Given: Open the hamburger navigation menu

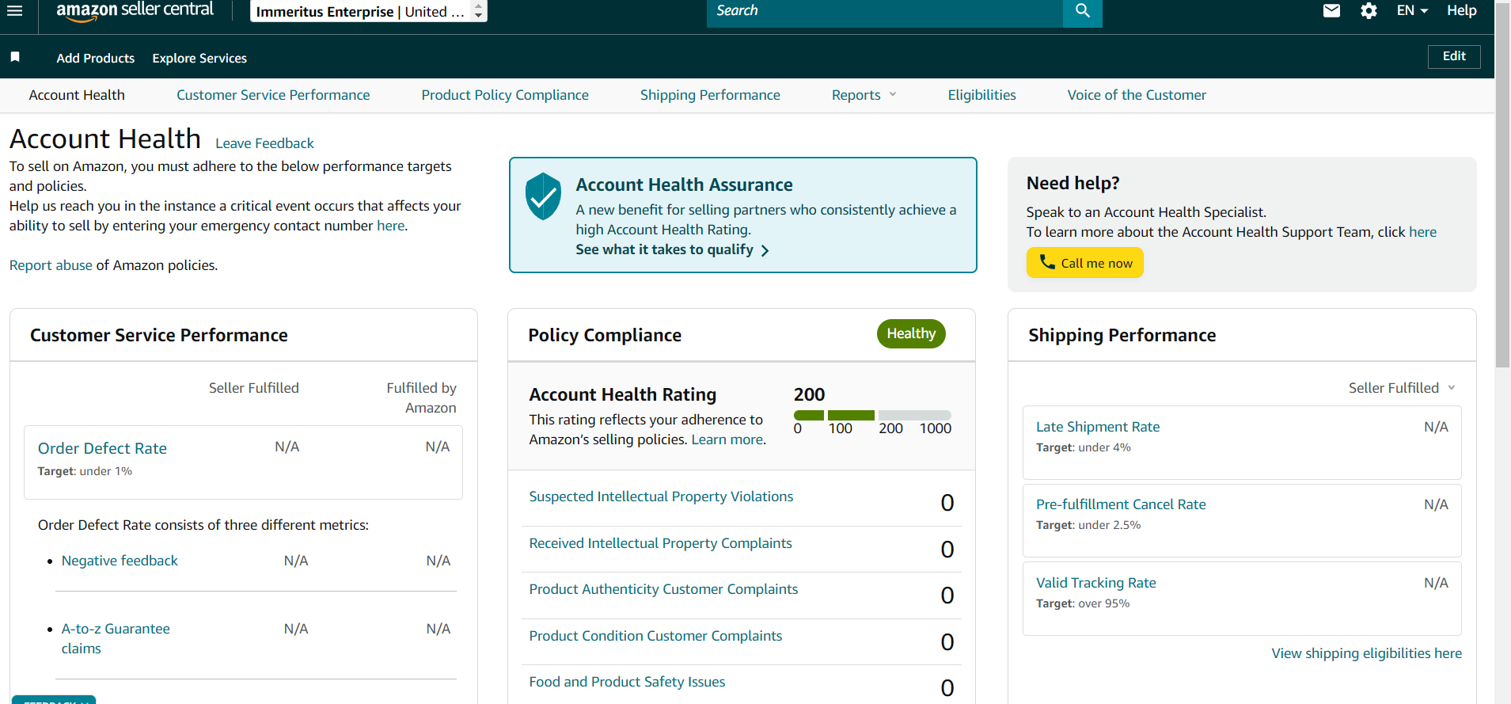Looking at the screenshot, I should pos(15,10).
